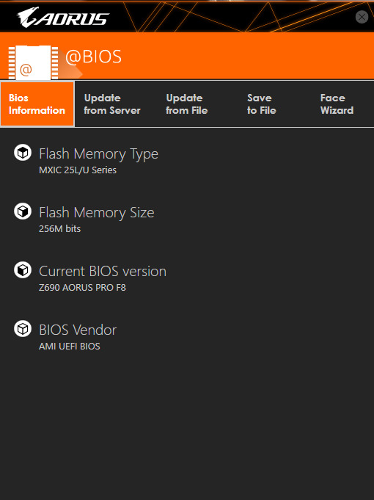Click the @BIOS chip icon in orange header
Viewport: 374px width, 500px height.
coord(33,62)
